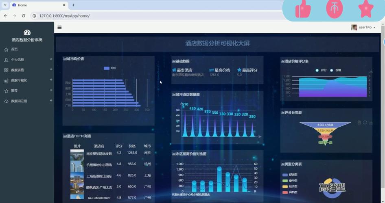The image size is (385, 203).
Task: Click the save image icon on 酒店价格评分表 chart
Action: [371, 71]
